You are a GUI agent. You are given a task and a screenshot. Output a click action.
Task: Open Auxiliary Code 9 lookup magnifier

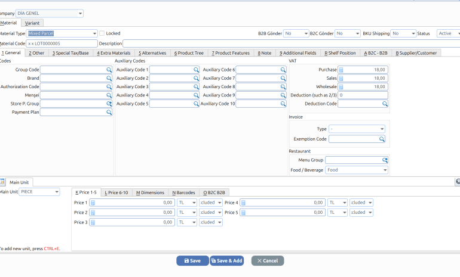pyautogui.click(x=283, y=95)
